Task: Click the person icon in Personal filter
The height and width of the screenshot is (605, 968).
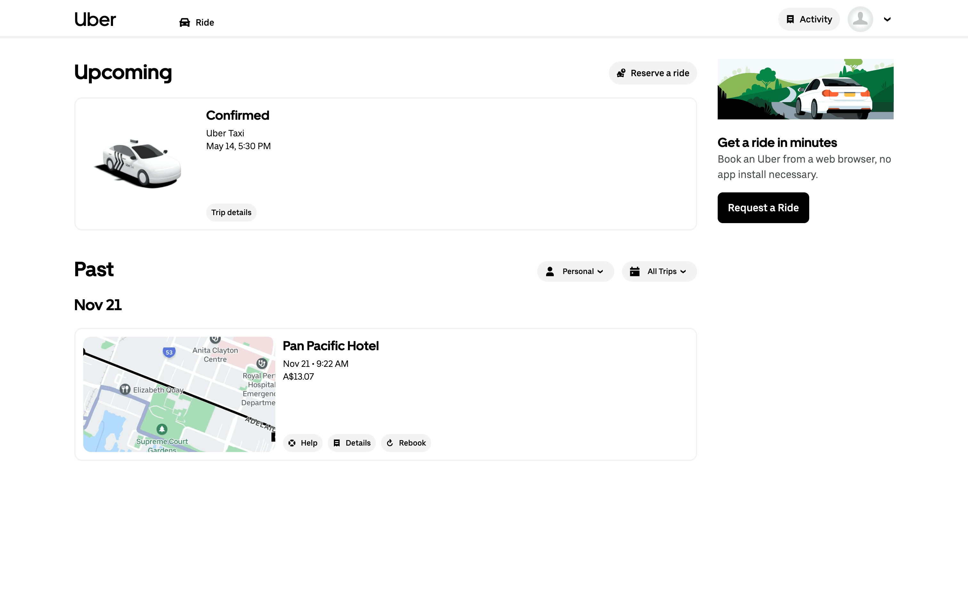Action: (x=550, y=271)
